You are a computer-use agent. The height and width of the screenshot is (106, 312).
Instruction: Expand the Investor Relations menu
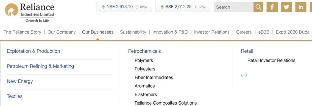(212, 32)
